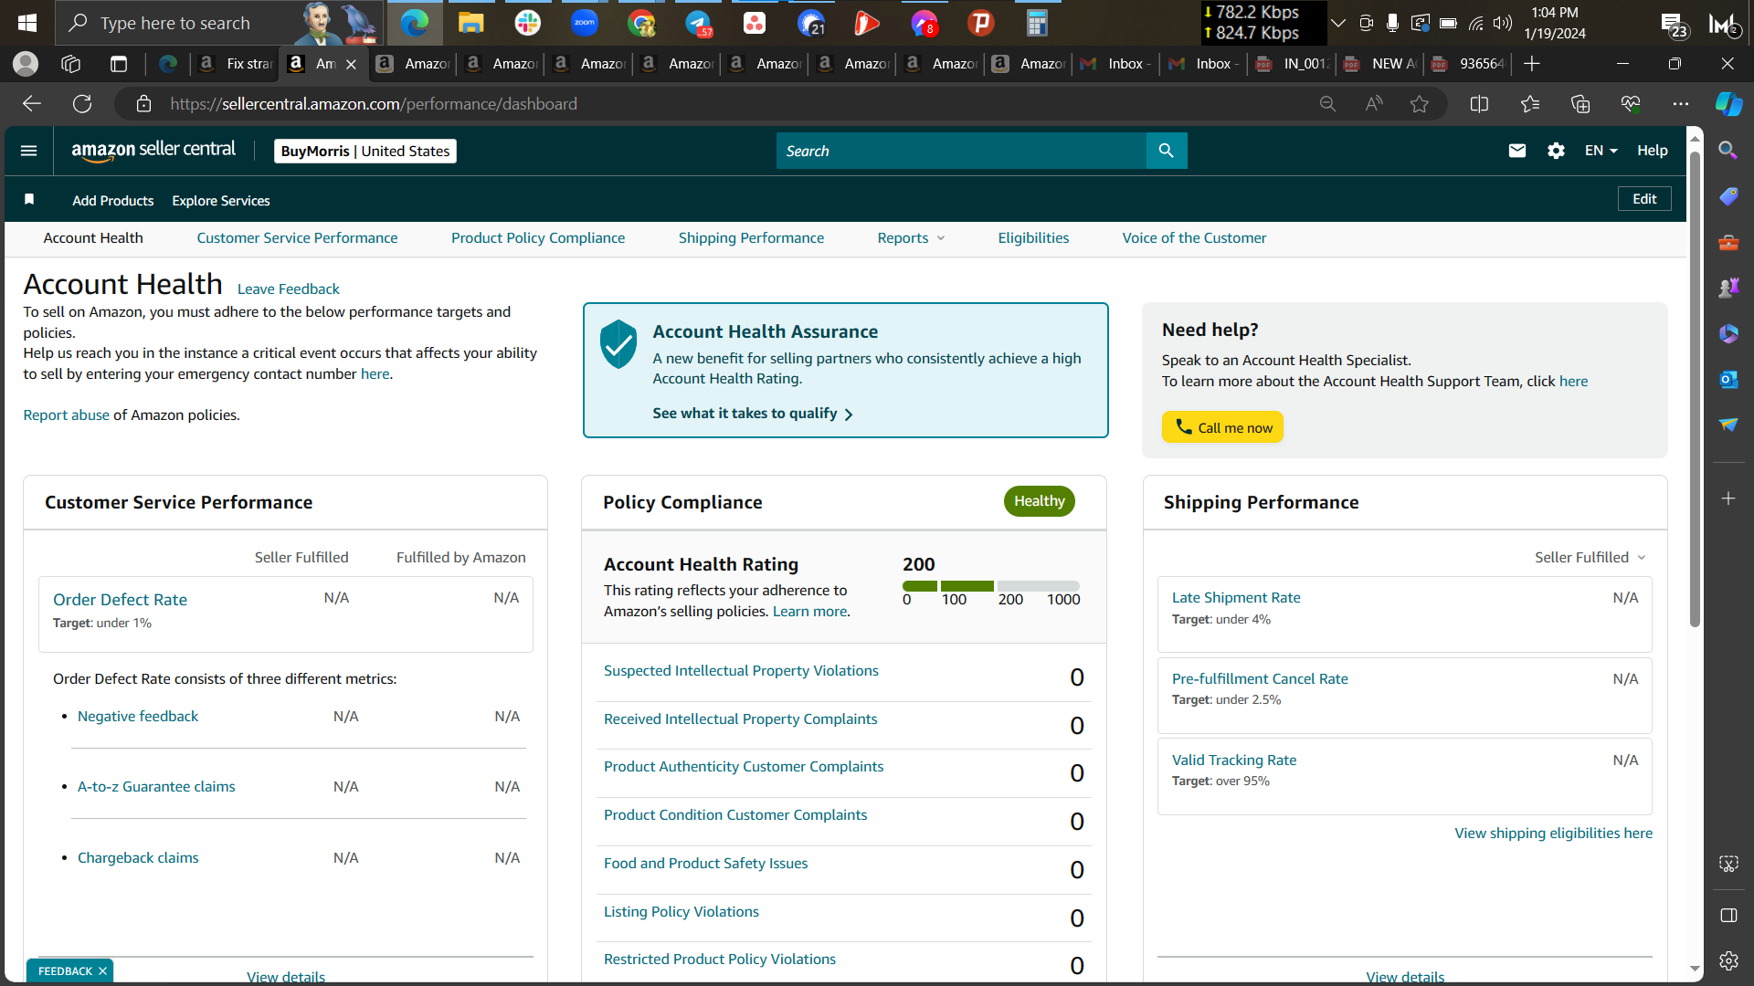Open the sidebar Outlook icon
The height and width of the screenshot is (986, 1754).
[1728, 379]
